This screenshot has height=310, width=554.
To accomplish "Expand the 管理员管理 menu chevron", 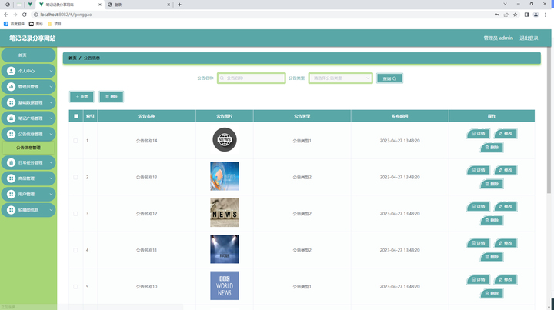I will [x=51, y=87].
